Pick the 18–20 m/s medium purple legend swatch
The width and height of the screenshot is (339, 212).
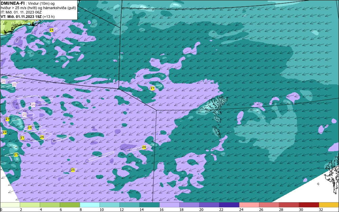pyautogui.click(x=190, y=205)
